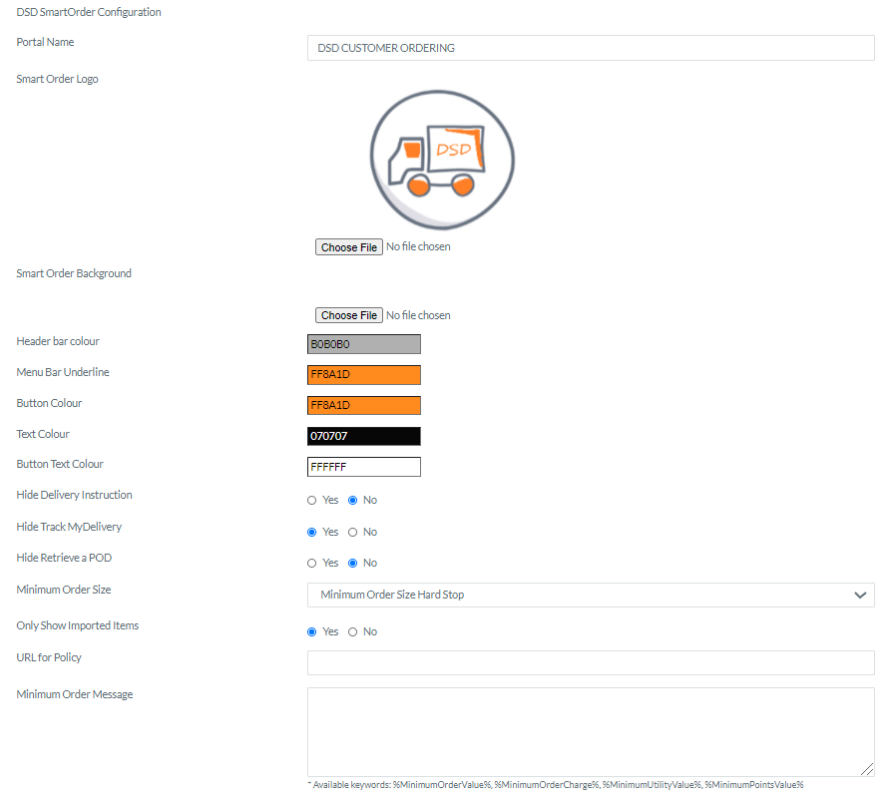Click the 'Smart Order Background' label
This screenshot has width=890, height=802.
tap(74, 273)
